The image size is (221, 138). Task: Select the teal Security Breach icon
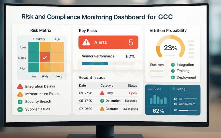(20, 102)
